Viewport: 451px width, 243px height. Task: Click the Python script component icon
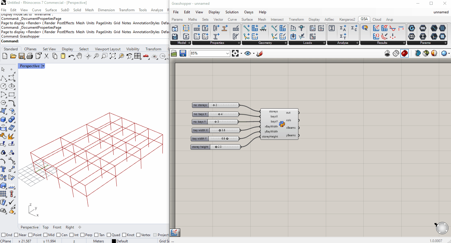[x=282, y=124]
